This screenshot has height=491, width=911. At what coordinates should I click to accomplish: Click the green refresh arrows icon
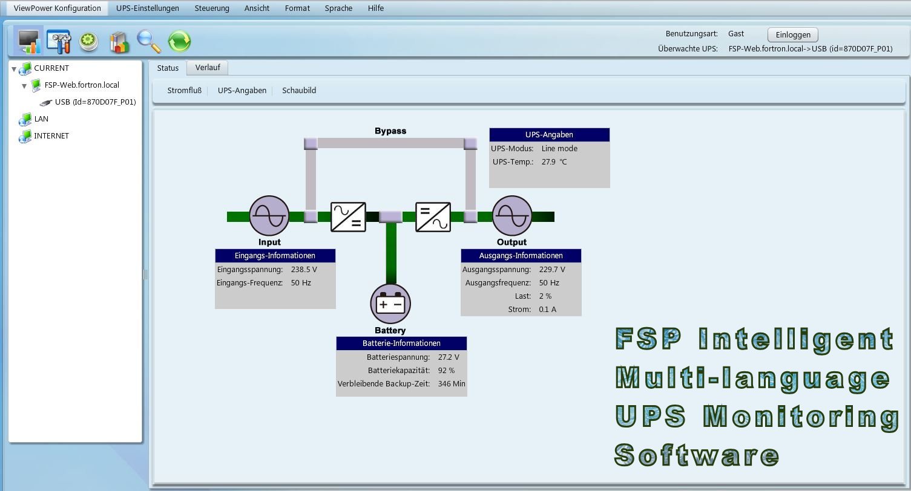tap(179, 41)
